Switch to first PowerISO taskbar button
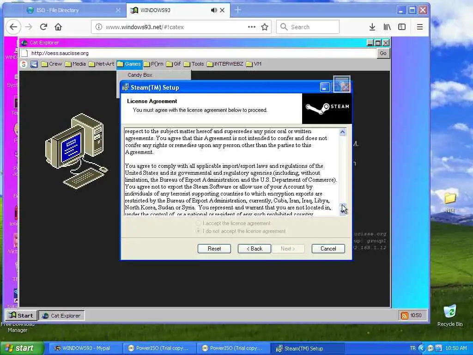 [x=159, y=348]
